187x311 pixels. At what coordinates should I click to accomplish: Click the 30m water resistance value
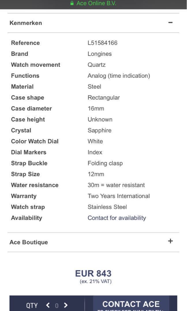116,185
